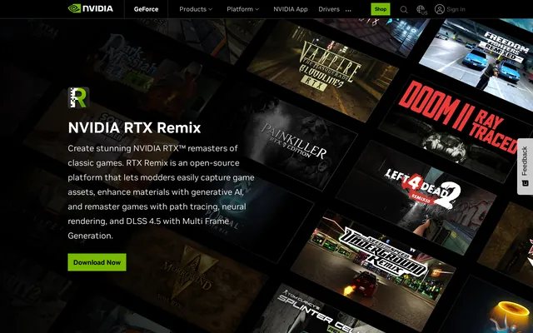
Task: Expand the Products menu
Action: 196,9
